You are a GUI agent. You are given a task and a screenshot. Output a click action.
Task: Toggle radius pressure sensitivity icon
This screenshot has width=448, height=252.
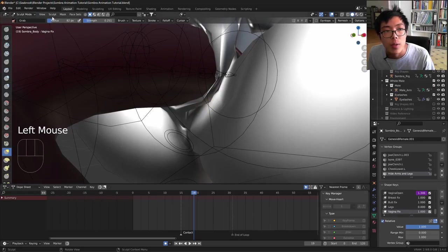(x=79, y=20)
